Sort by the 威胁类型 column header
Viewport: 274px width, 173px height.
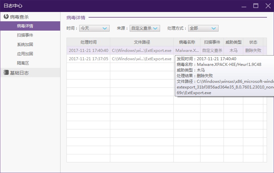[234, 42]
